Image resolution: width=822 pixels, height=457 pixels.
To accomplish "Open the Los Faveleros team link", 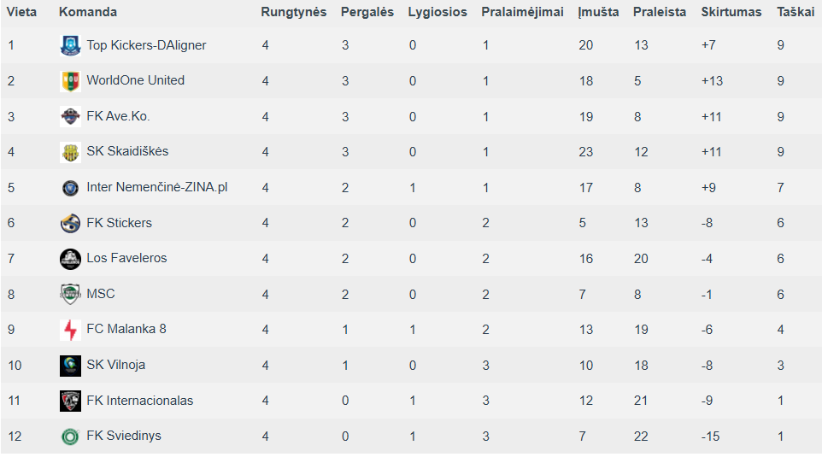I will [x=126, y=258].
